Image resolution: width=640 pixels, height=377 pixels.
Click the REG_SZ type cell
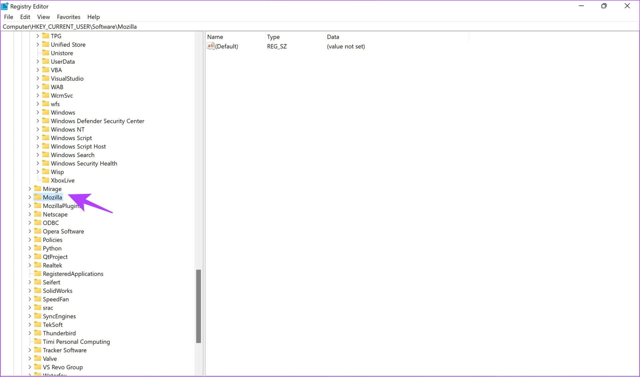tap(277, 46)
